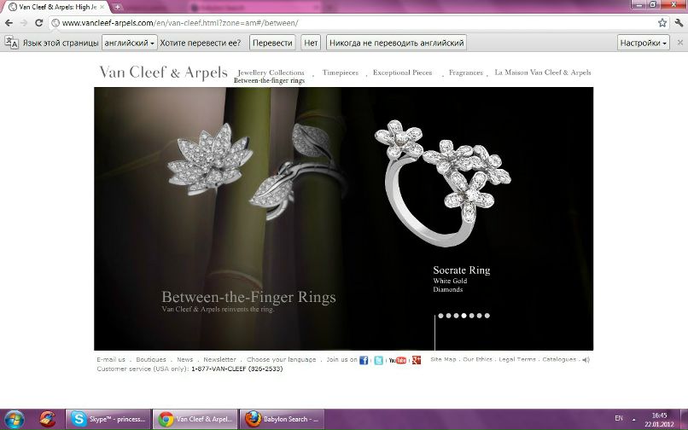
Task: Click Никогда не переводить английский button
Action: (x=396, y=42)
